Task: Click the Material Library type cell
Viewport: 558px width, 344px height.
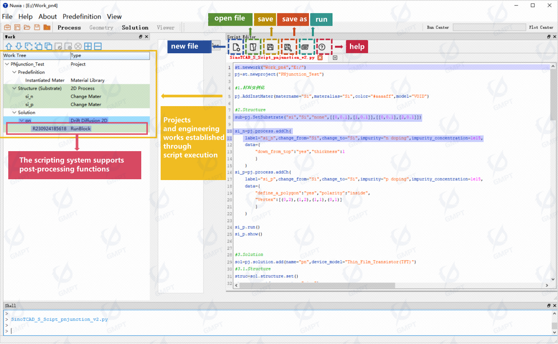Action: coord(88,80)
